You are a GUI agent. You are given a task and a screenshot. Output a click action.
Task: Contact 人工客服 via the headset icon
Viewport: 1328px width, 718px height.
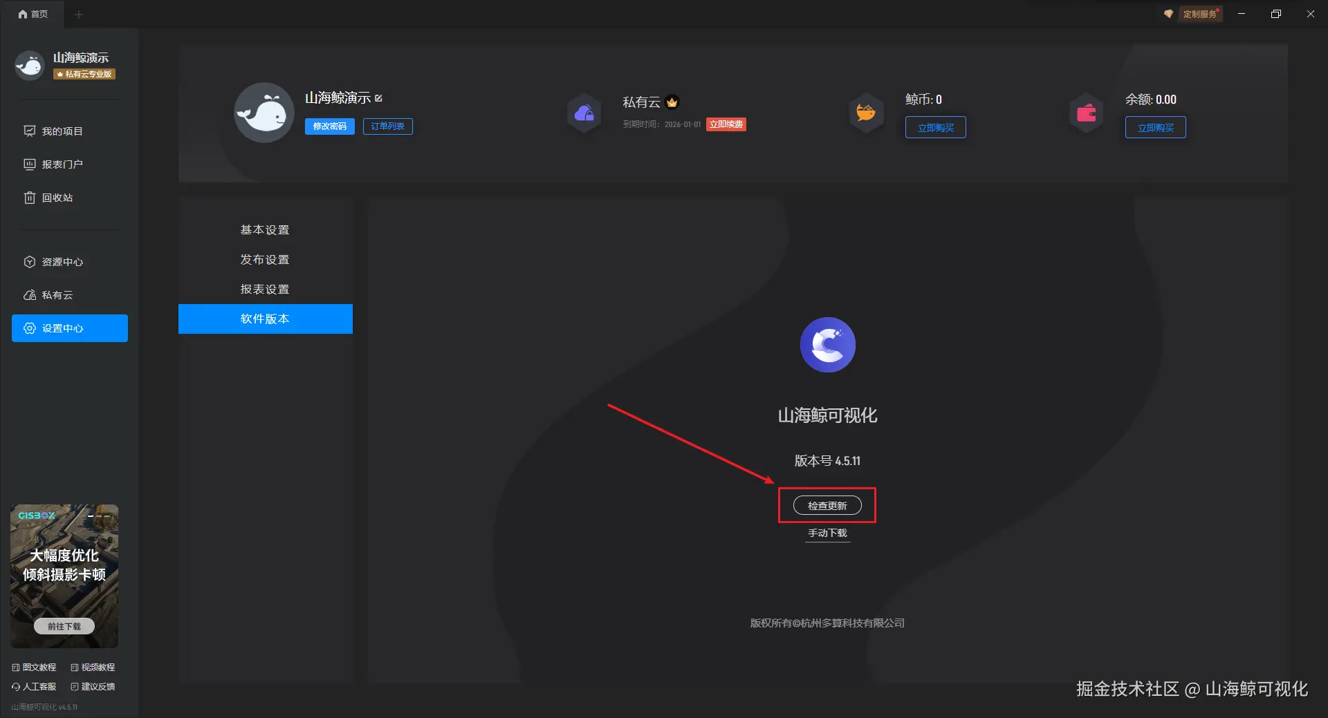pos(16,687)
